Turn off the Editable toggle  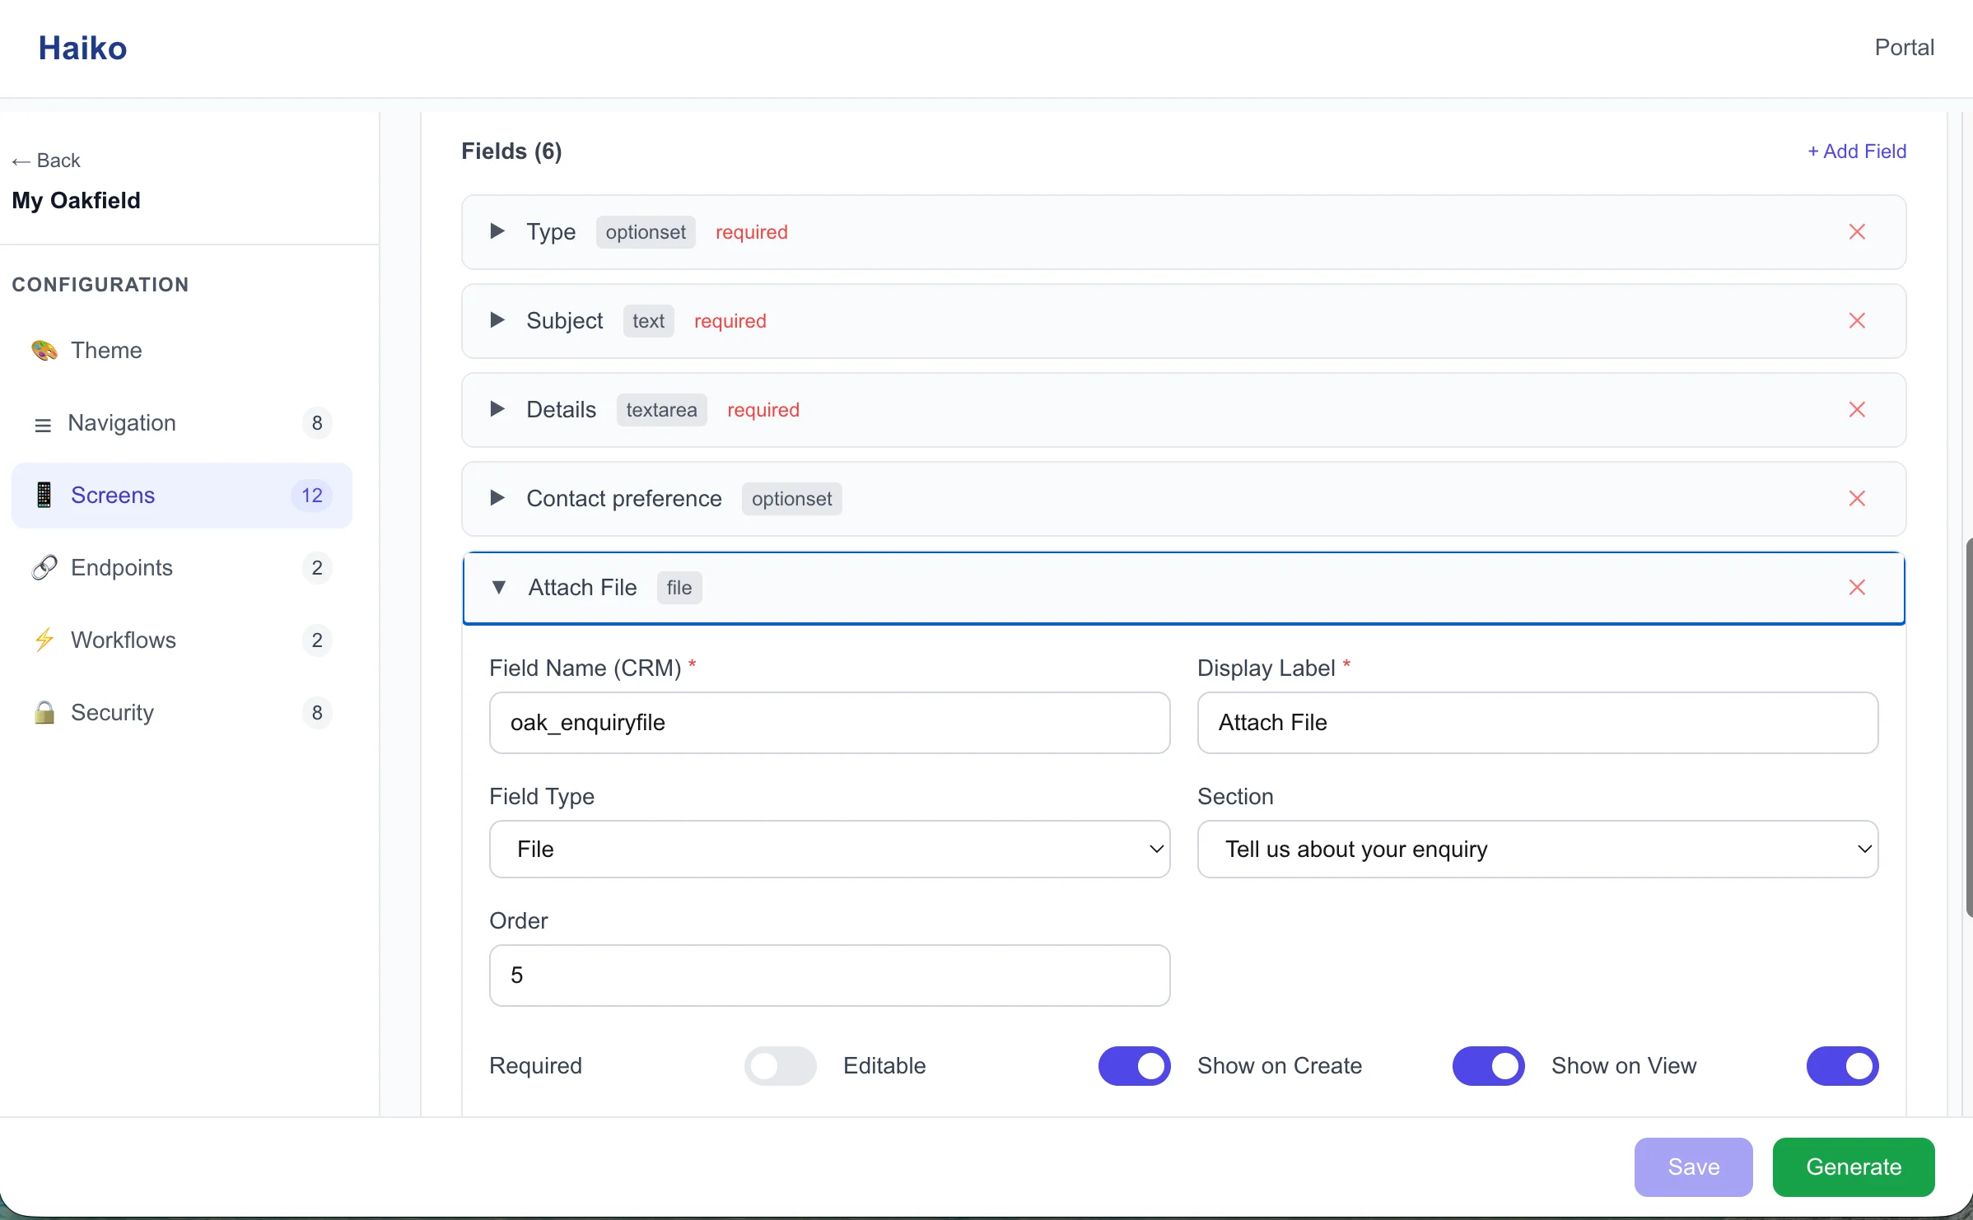[1133, 1066]
